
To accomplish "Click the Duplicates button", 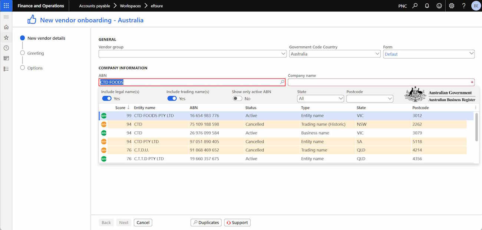I will [206, 223].
